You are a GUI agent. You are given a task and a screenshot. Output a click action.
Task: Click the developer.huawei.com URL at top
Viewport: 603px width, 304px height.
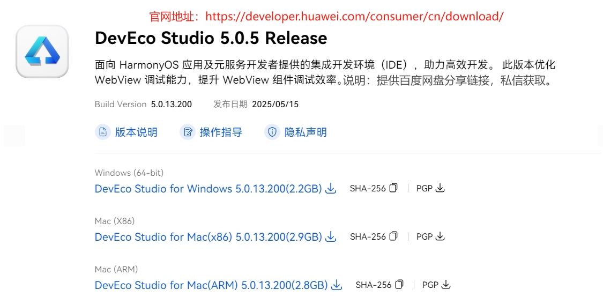pos(355,17)
